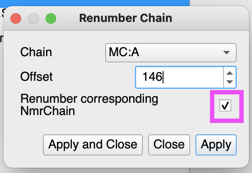Increase Offset with the up arrow
Screen dimensions: 252x173
coord(230,73)
